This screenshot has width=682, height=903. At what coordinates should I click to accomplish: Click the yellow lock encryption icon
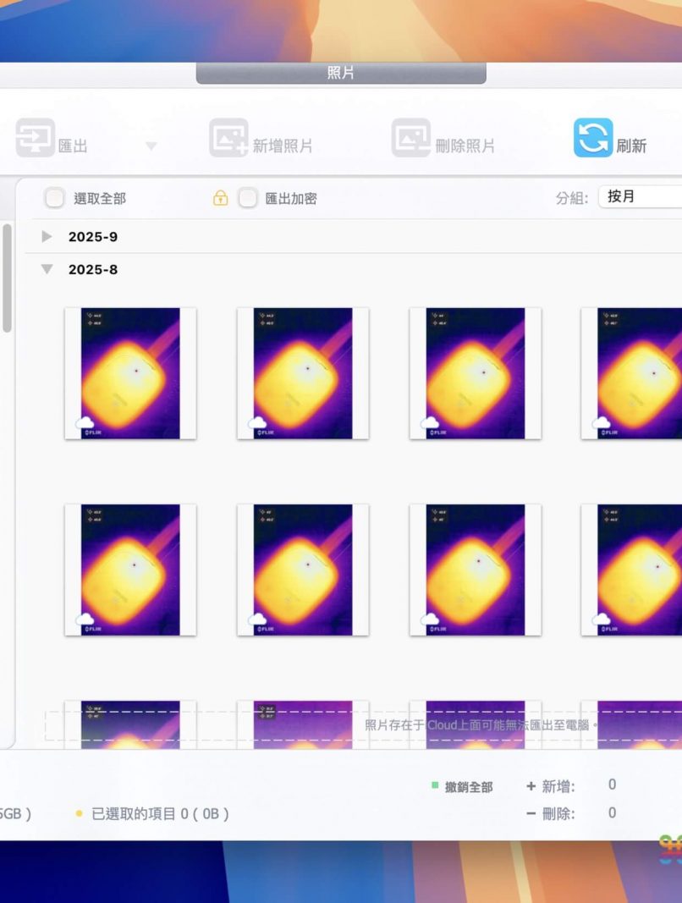[220, 199]
